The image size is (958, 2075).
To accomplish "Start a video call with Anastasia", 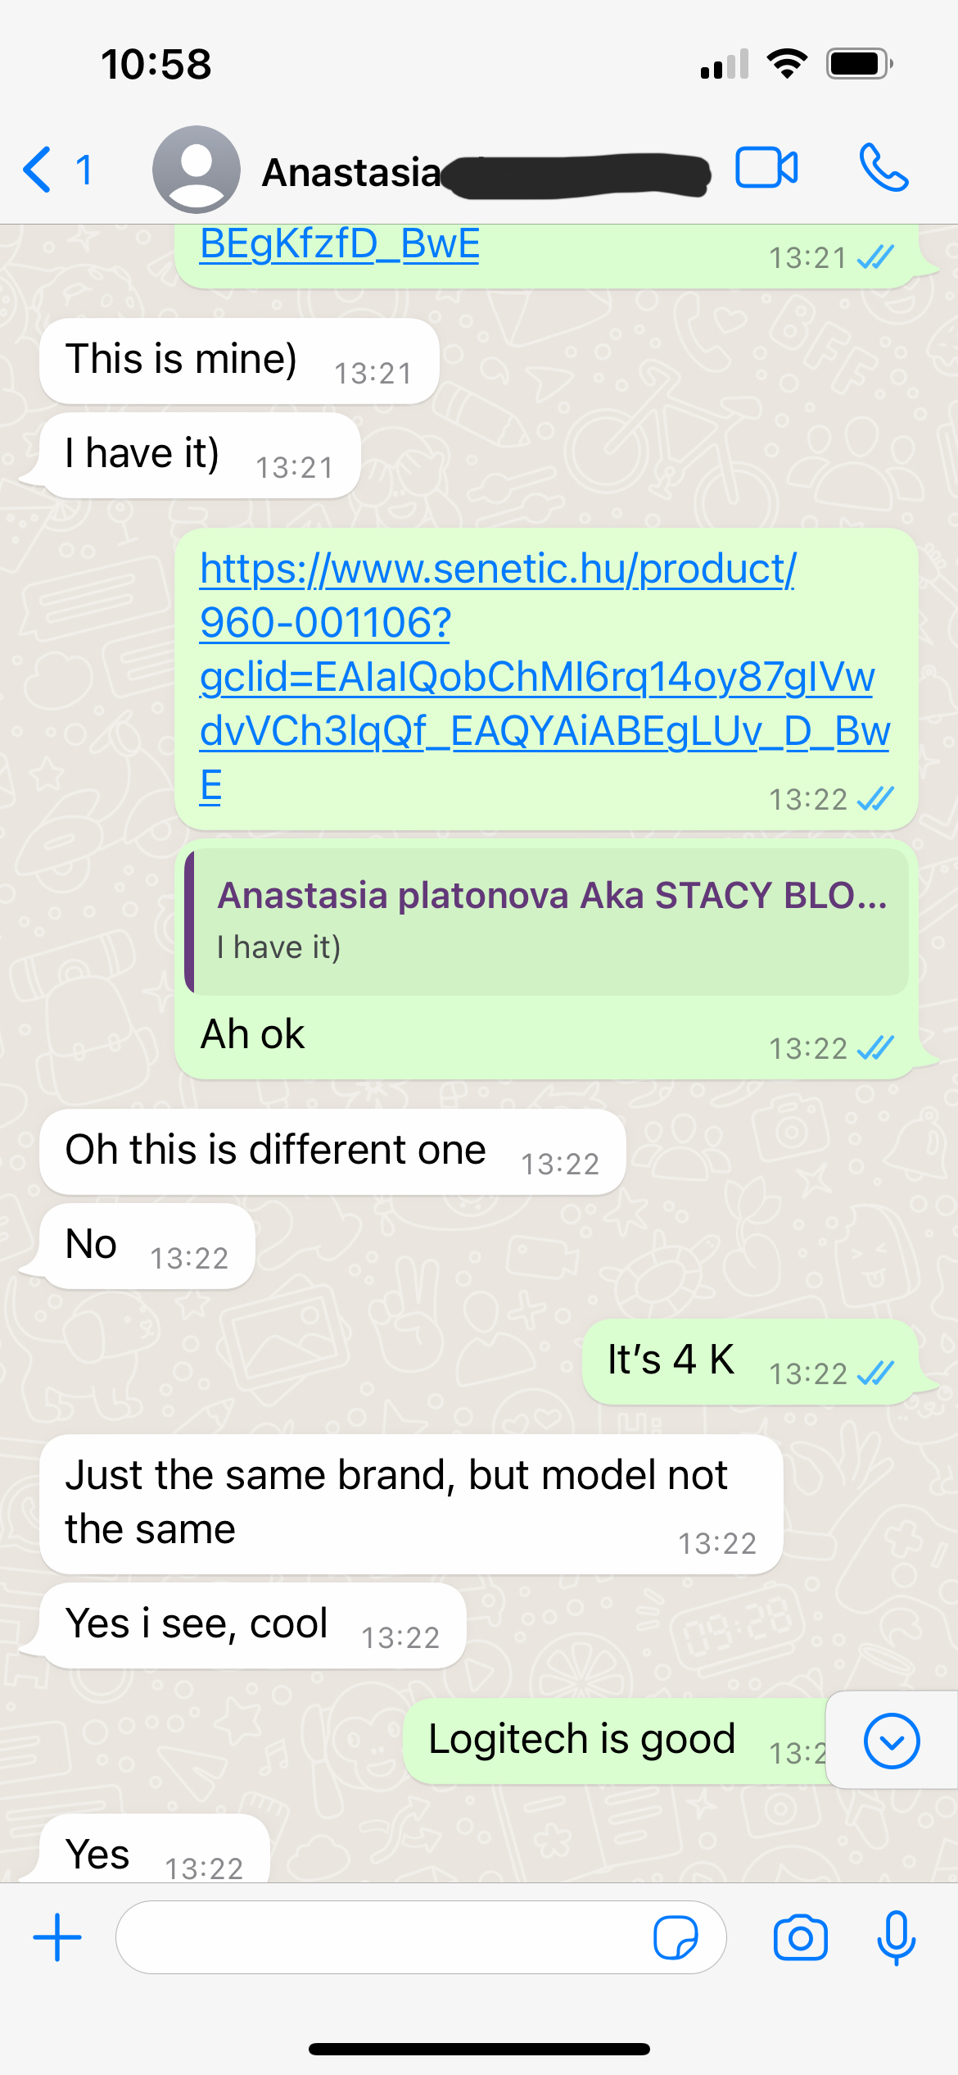I will (766, 168).
